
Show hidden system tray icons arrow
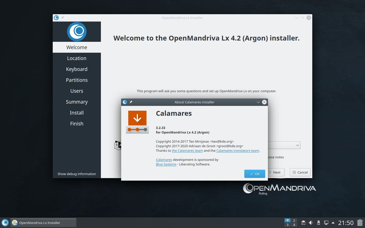[x=333, y=223]
